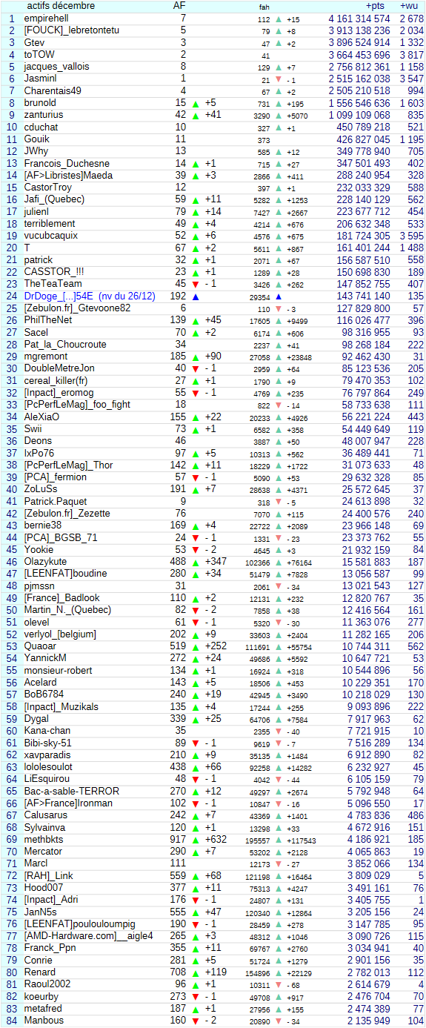Click the red fah down arrow for Jasminl

279,79
